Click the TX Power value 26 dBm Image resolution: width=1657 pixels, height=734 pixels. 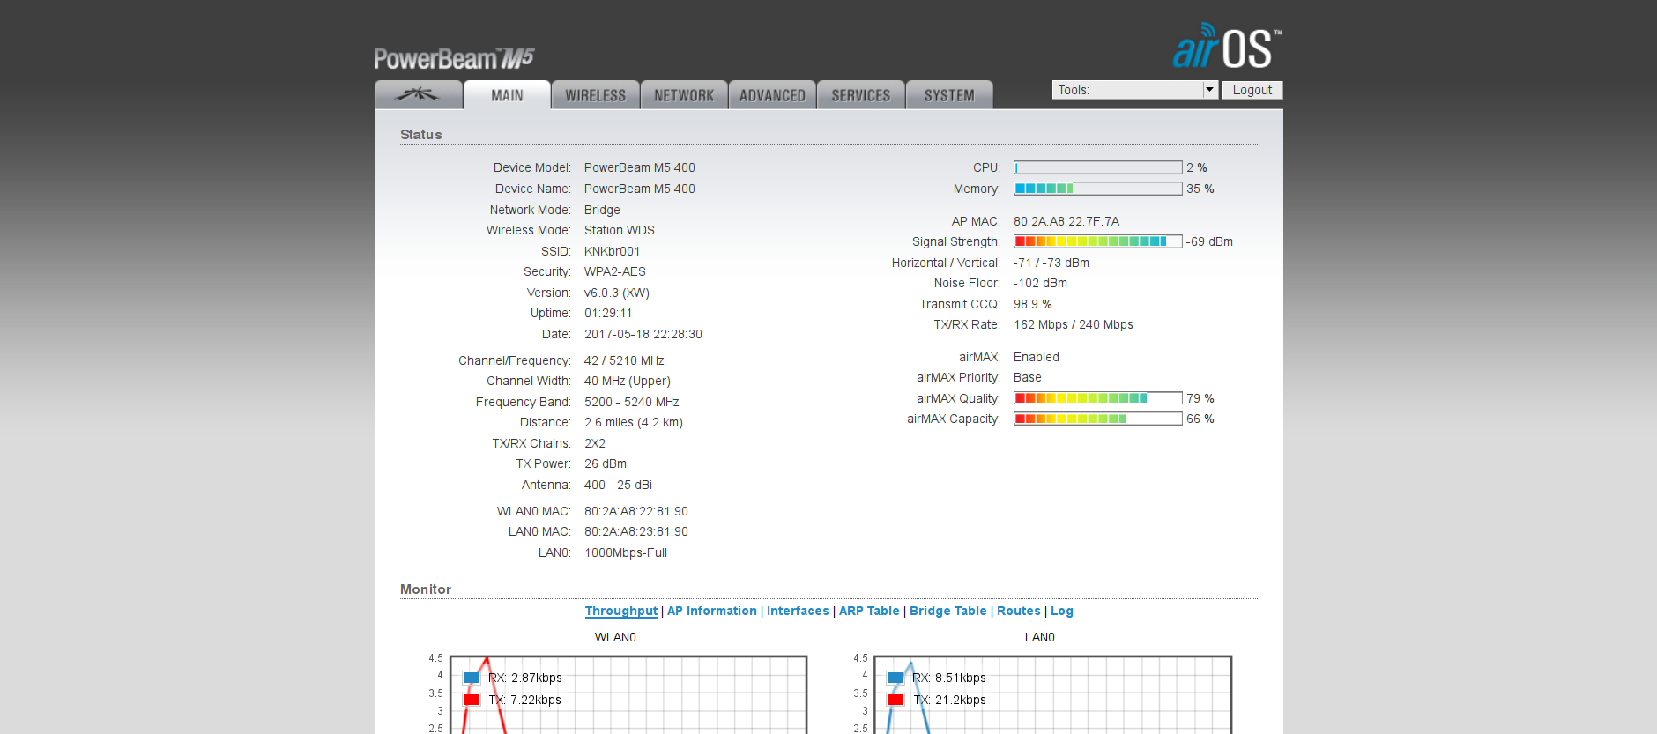[x=606, y=463]
